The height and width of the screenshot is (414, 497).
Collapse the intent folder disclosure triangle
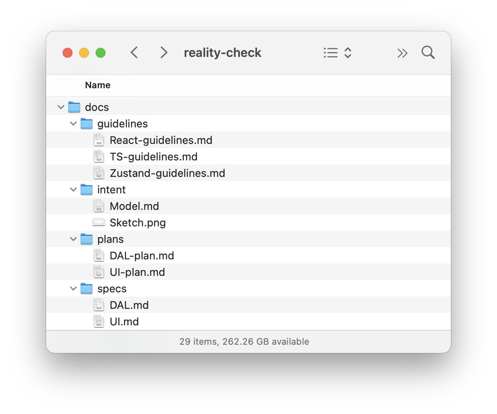point(73,189)
